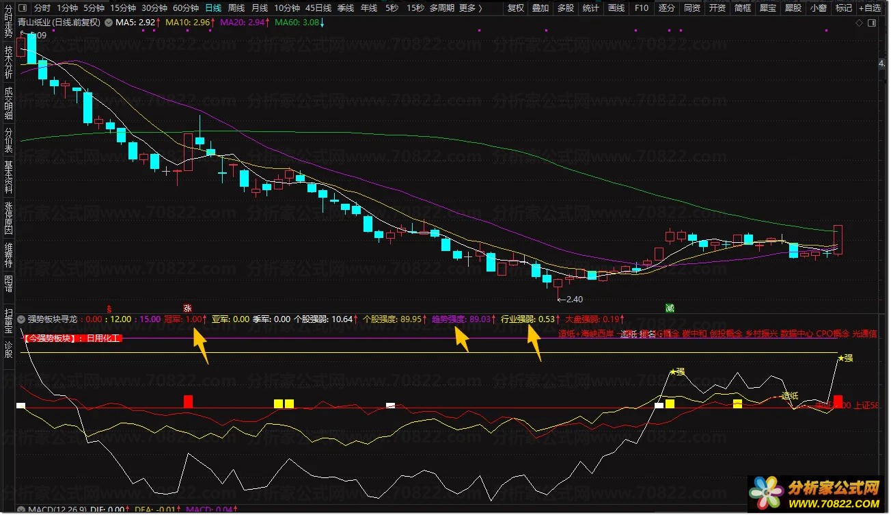The image size is (891, 515).
Task: Click the 2.40 low price label
Action: [571, 299]
